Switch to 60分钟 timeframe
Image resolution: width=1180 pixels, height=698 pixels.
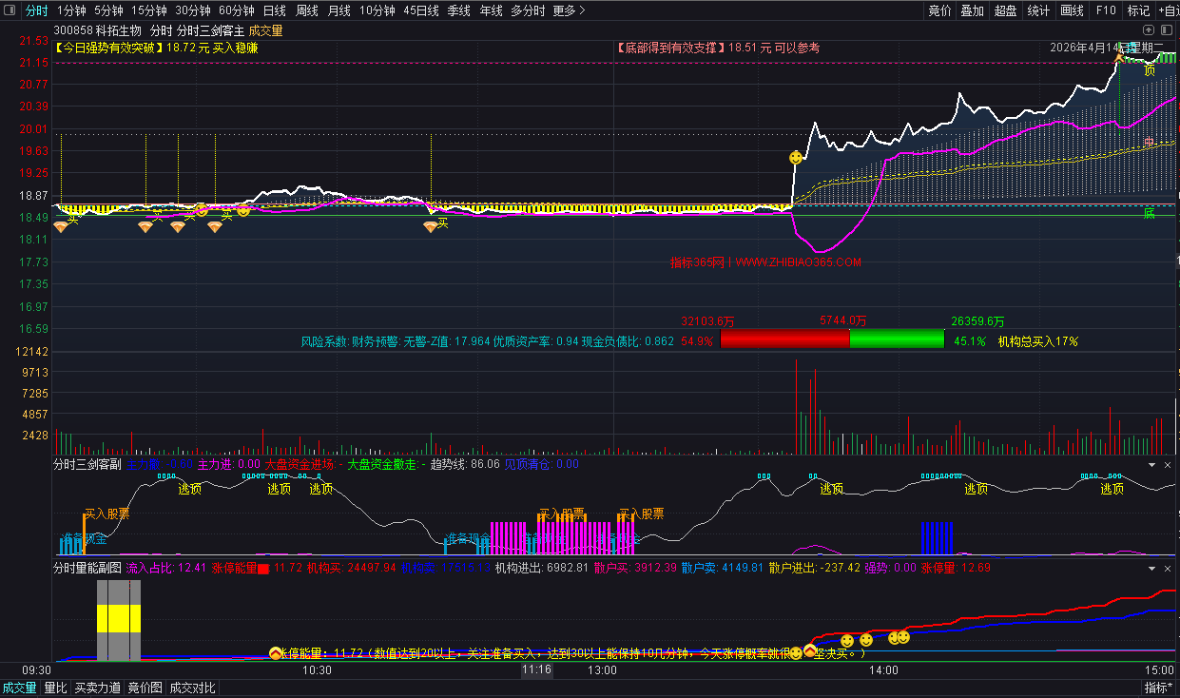click(x=237, y=10)
